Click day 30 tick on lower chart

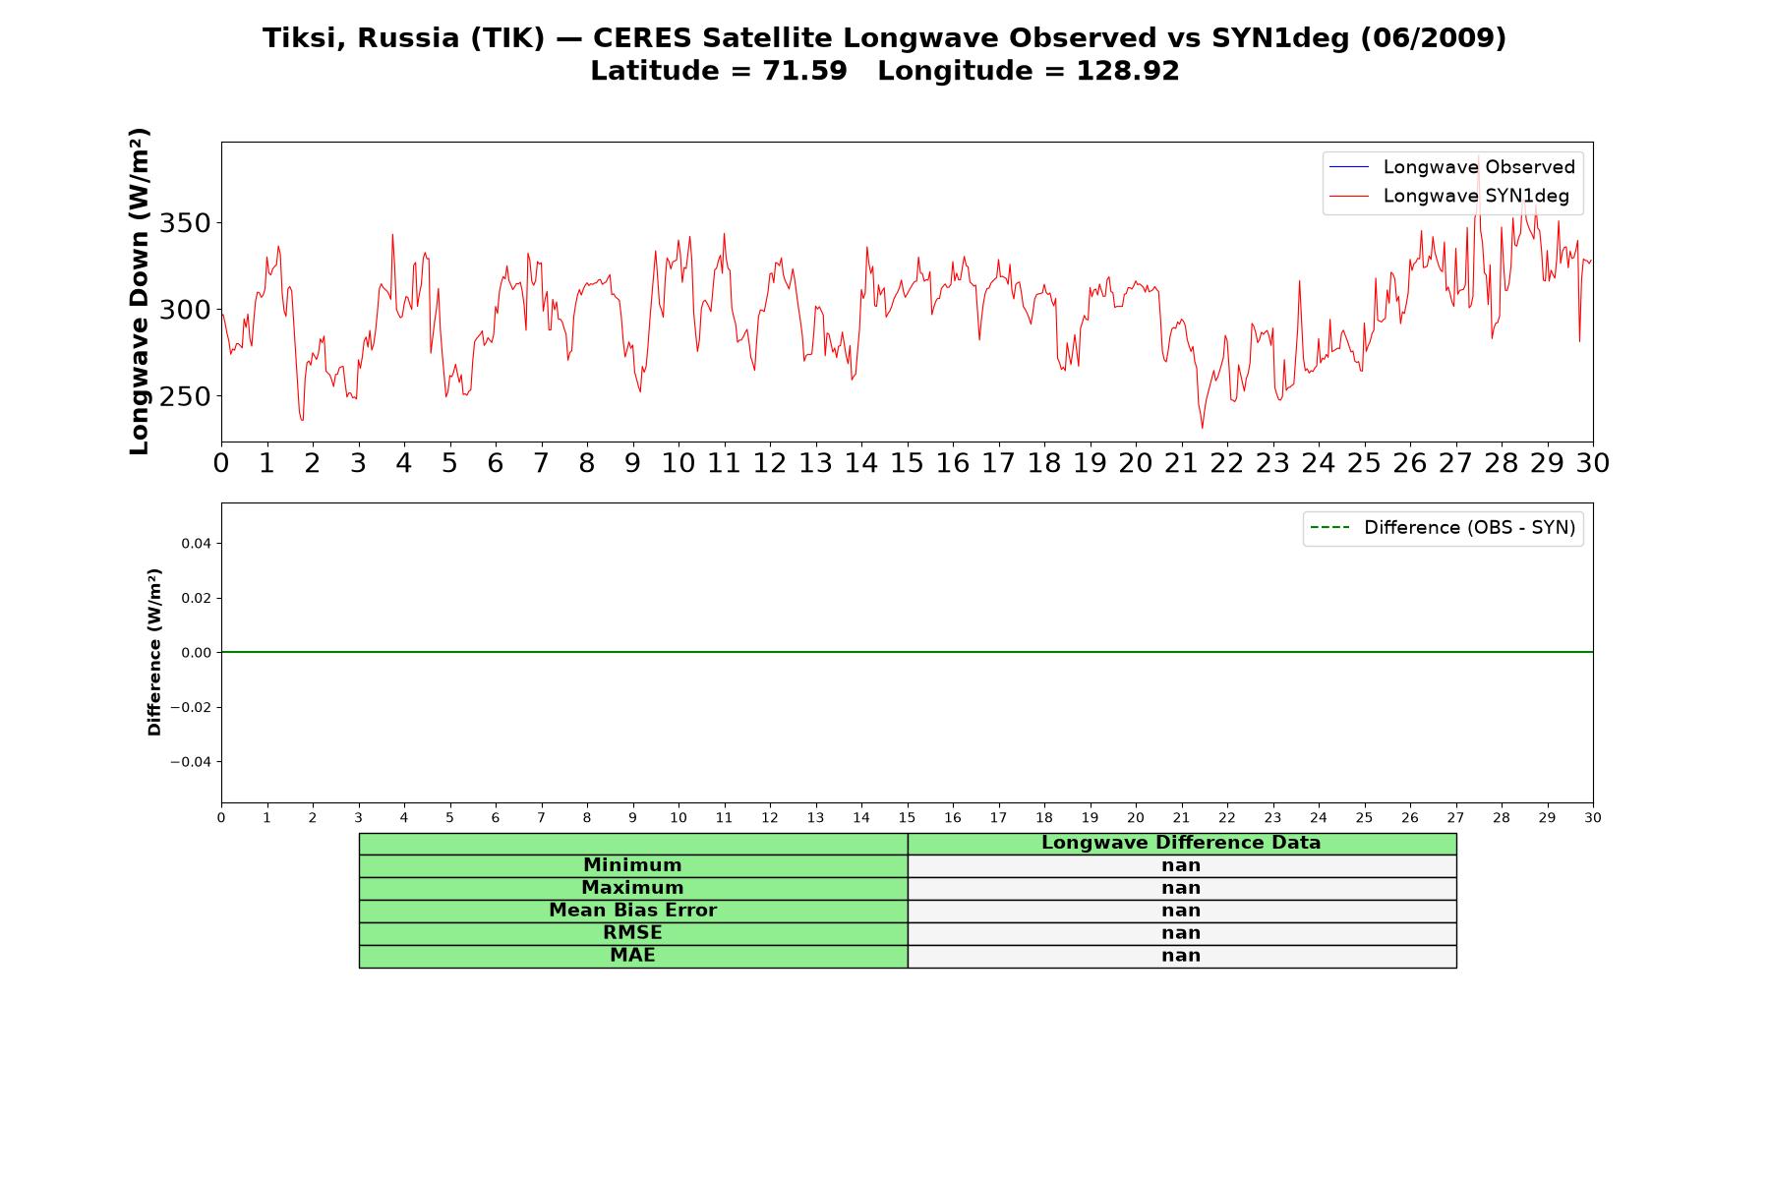pos(1593,818)
